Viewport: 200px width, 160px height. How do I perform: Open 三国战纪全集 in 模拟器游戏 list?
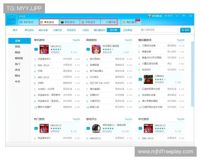(161, 46)
